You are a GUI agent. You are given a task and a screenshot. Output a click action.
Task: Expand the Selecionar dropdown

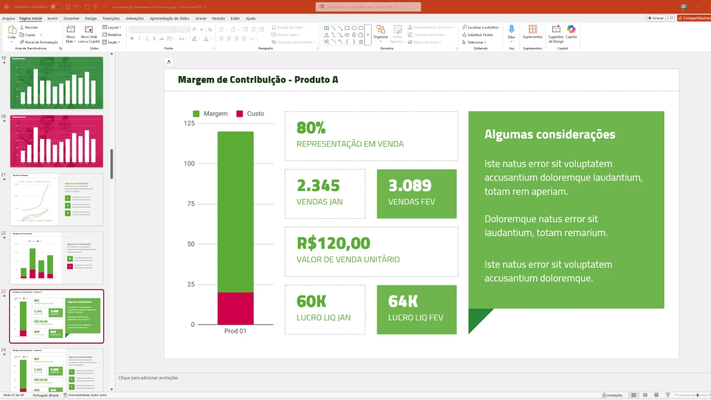point(476,42)
